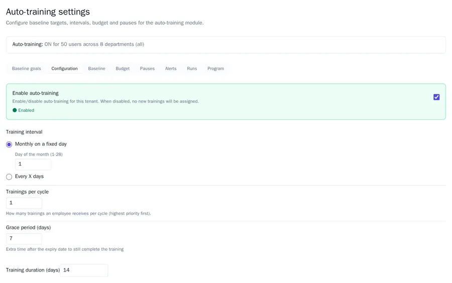
Task: Click the Training duration days field
Action: [84, 270]
